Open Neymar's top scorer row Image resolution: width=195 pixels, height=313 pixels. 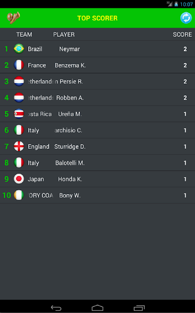pos(97,49)
